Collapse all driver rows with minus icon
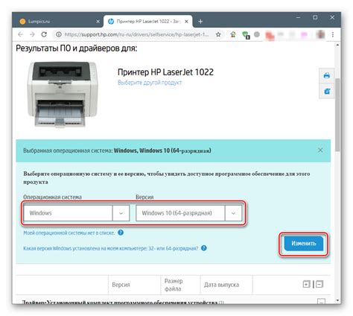This screenshot has width=353, height=316. (x=319, y=284)
